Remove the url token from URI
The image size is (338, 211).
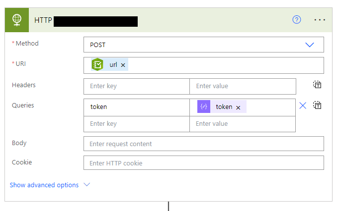[123, 65]
